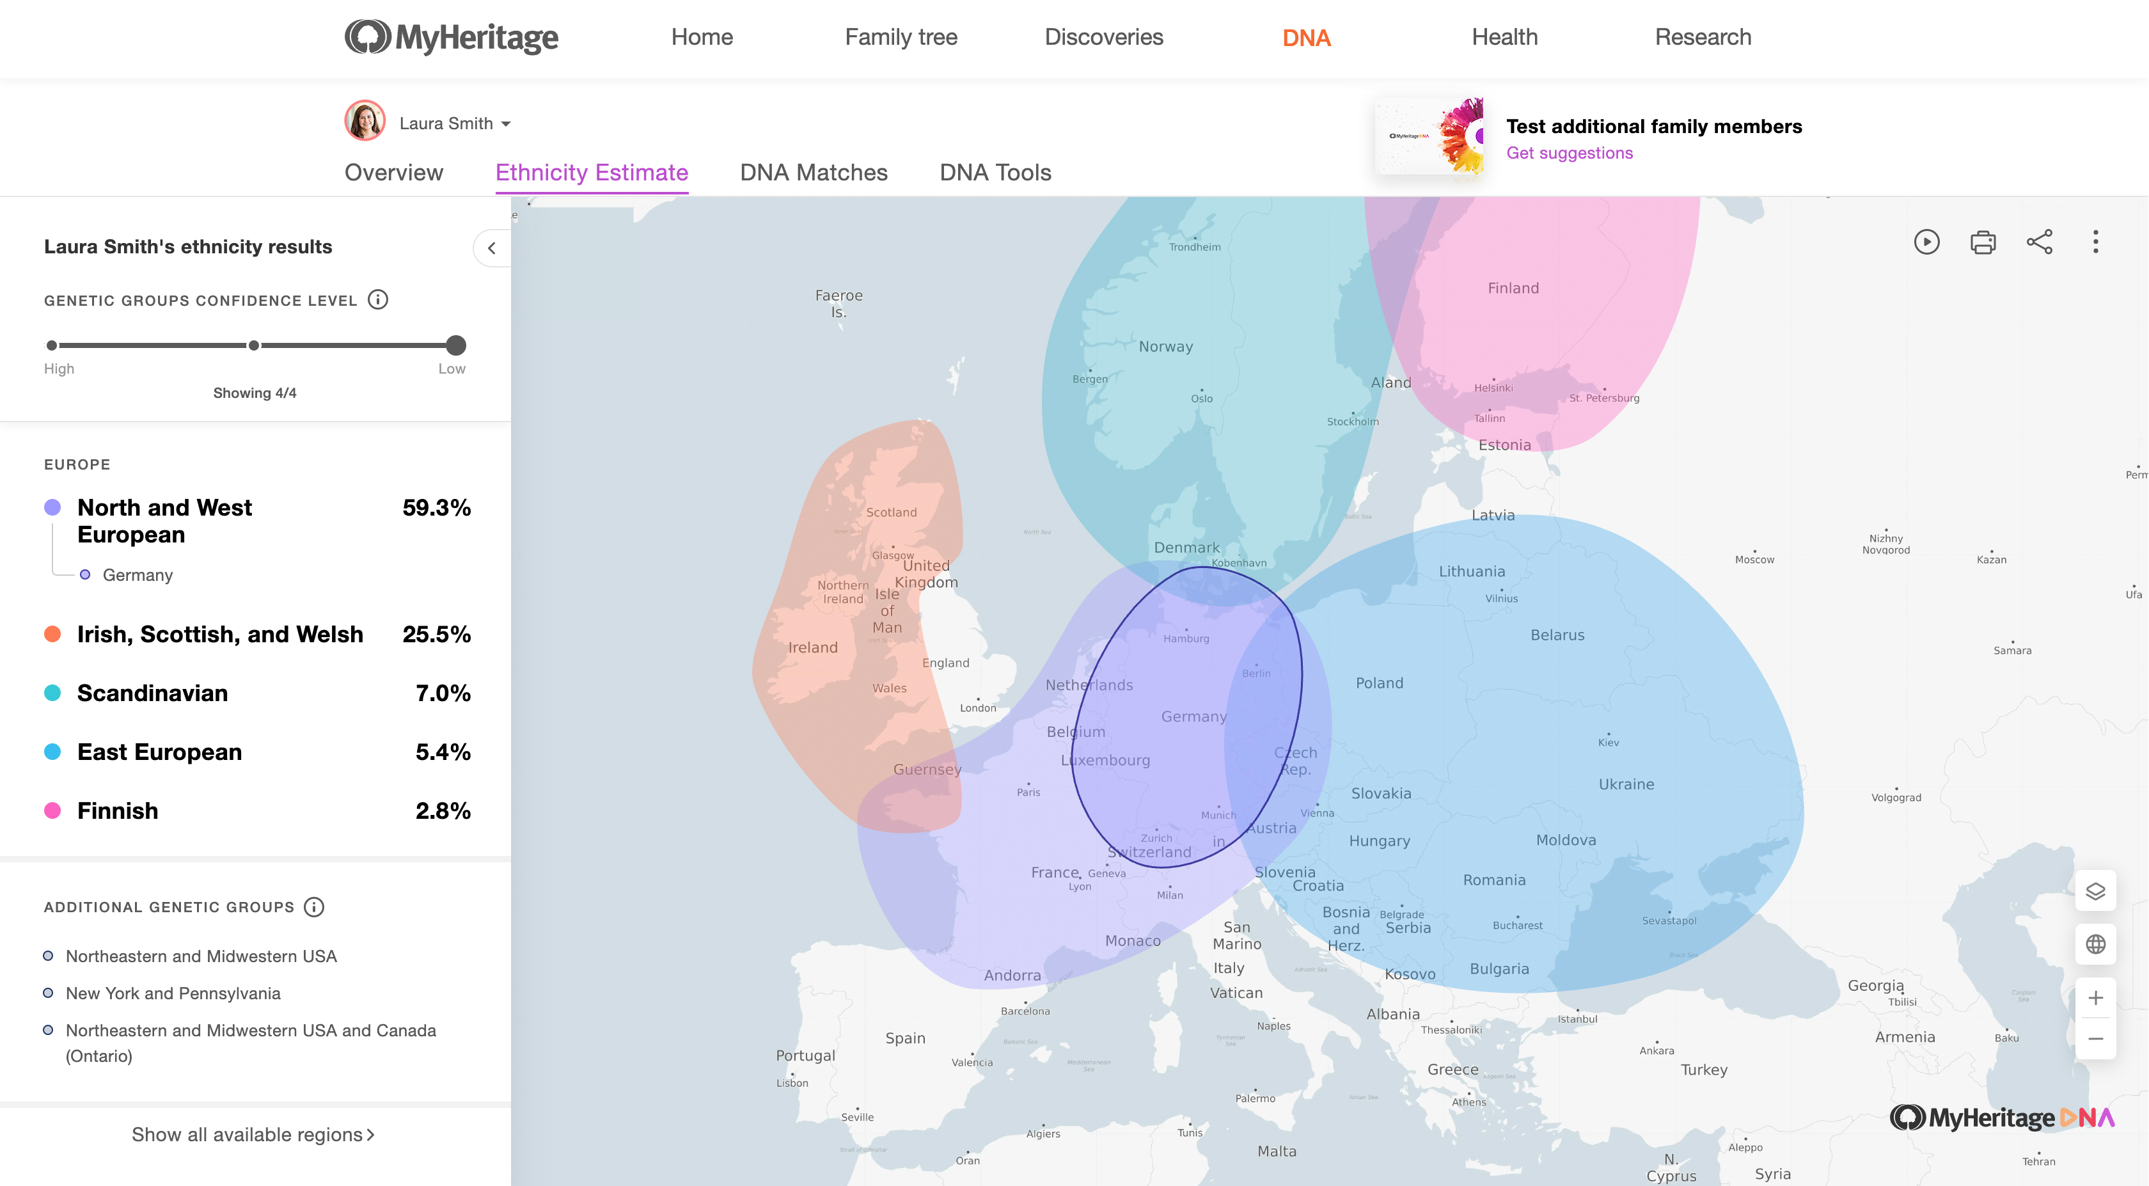Set the confidence slider to the middle stop
The width and height of the screenshot is (2149, 1186).
[x=254, y=345]
